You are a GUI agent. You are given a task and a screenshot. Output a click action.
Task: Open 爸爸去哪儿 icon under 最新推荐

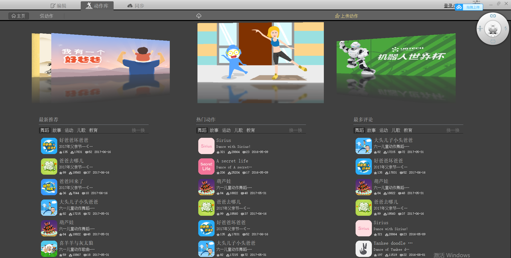49,166
